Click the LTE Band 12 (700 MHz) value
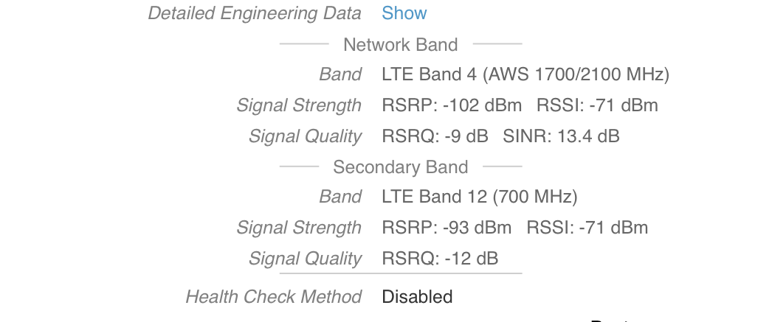 tap(480, 197)
